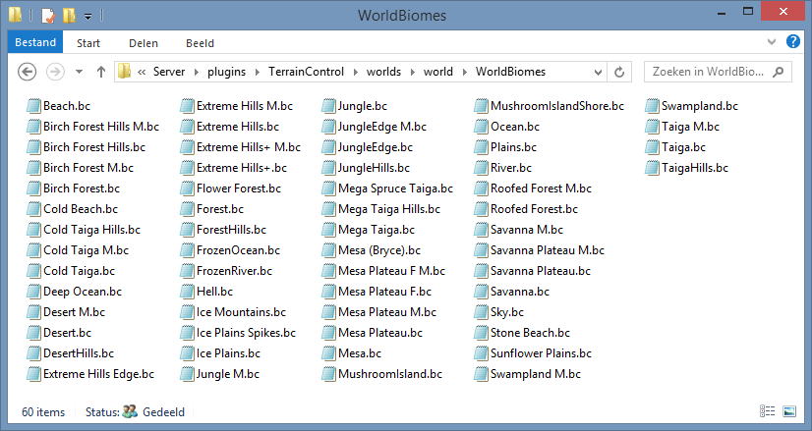Click the Back navigation arrow
The width and height of the screenshot is (812, 431).
point(27,72)
